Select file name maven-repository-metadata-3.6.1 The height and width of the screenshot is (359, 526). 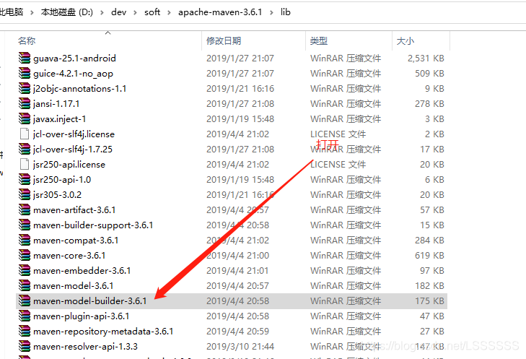coord(103,332)
